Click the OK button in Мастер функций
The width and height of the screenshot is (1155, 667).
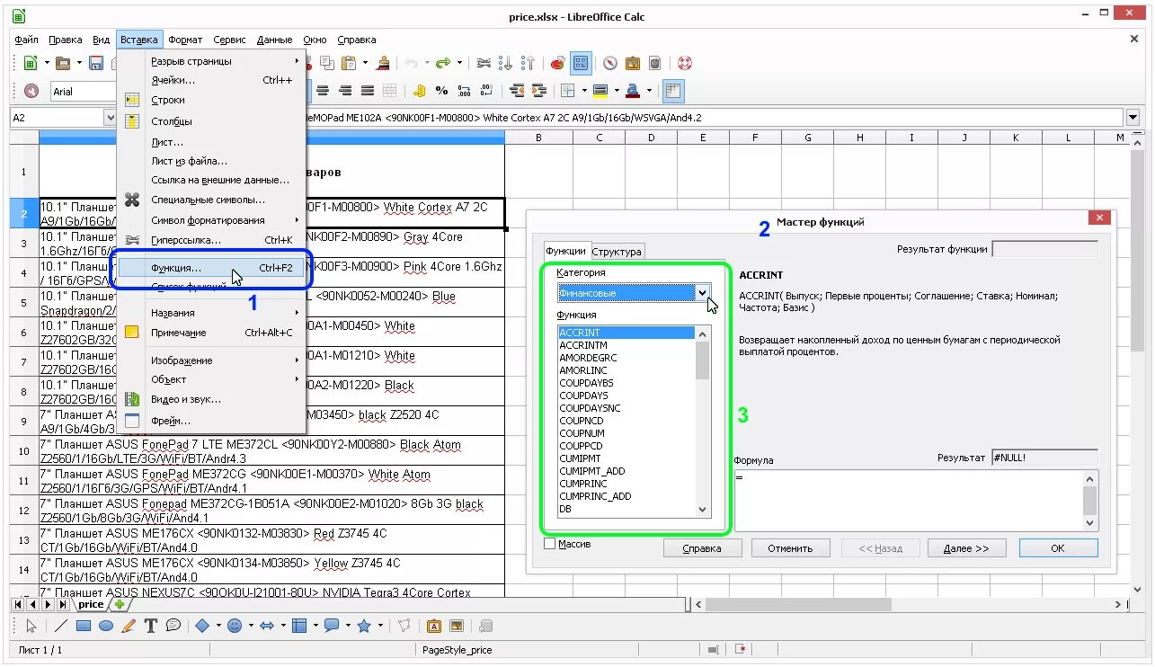pos(1058,548)
